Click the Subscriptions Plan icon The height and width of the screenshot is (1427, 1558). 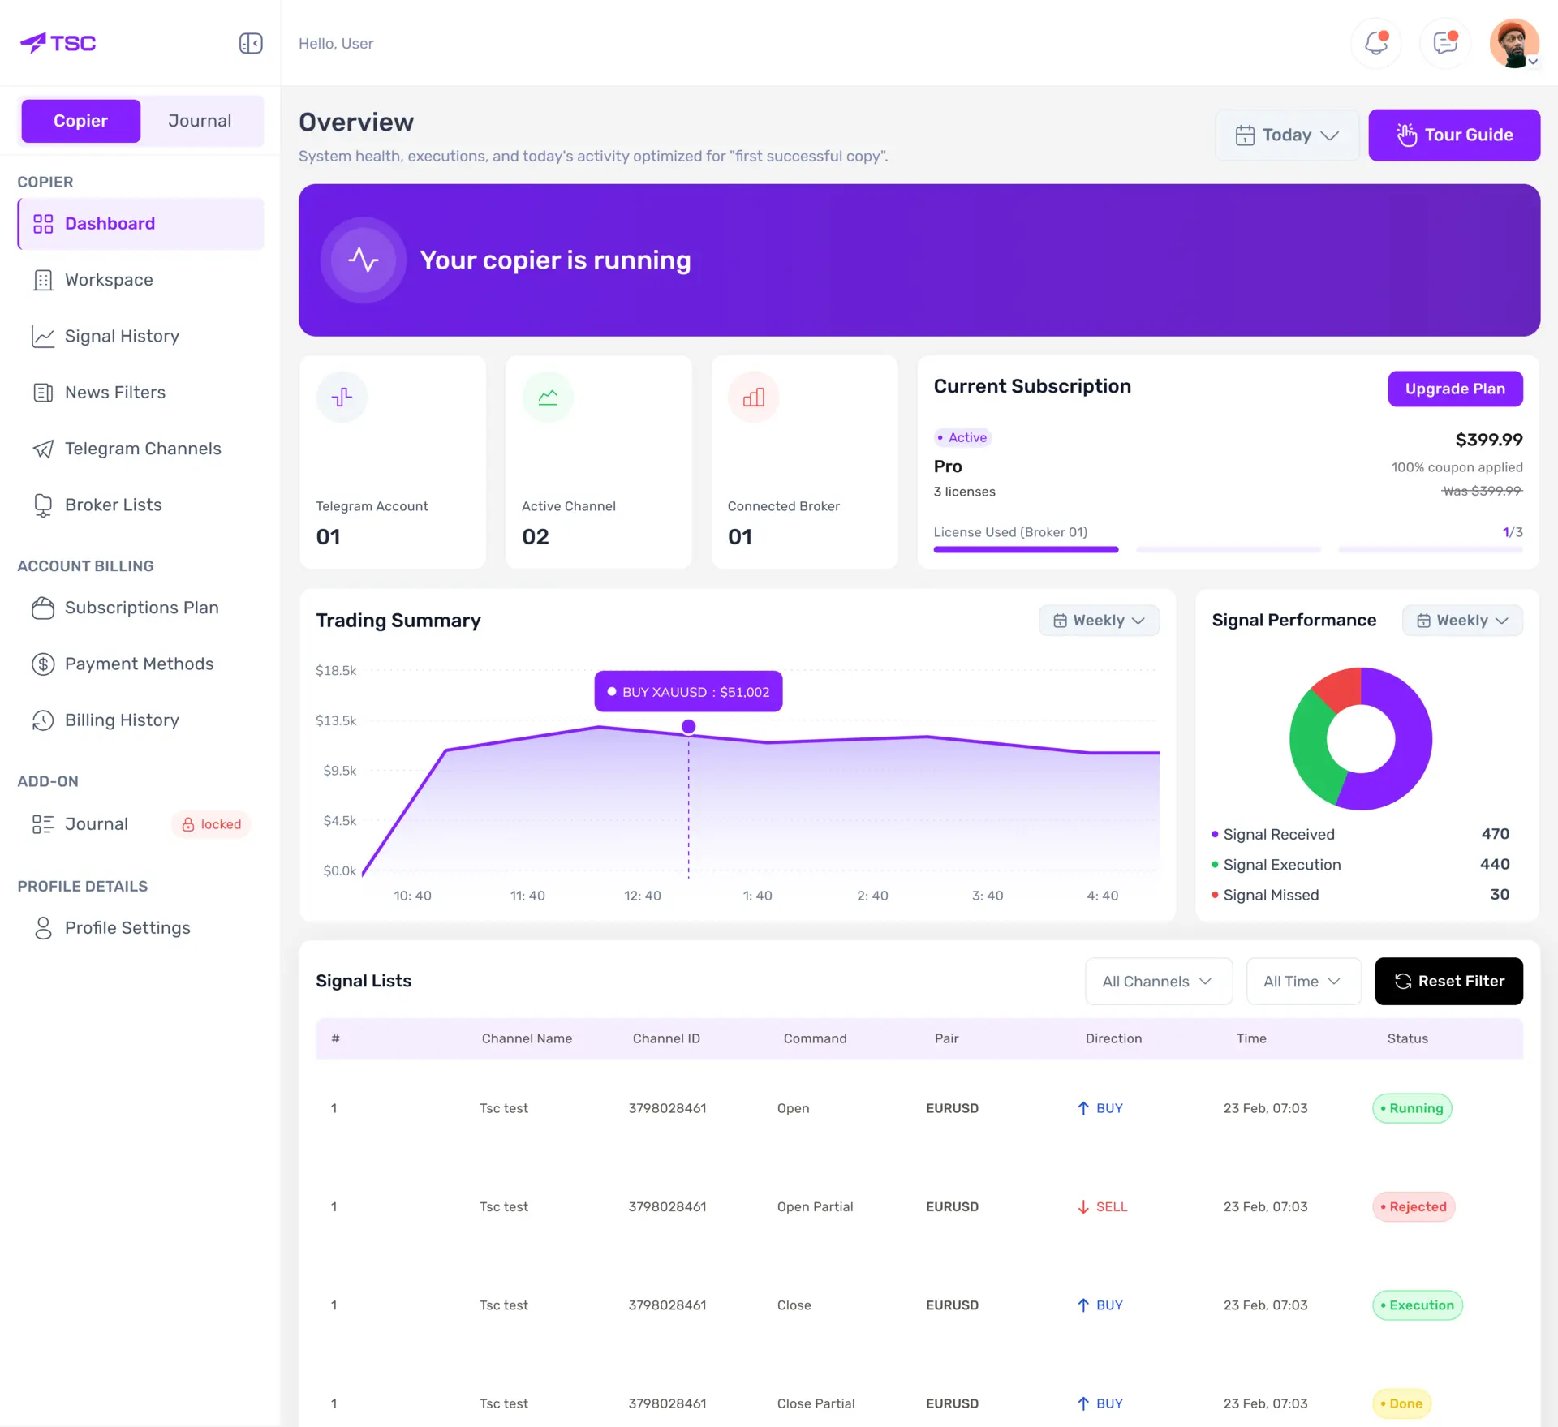[x=43, y=608]
